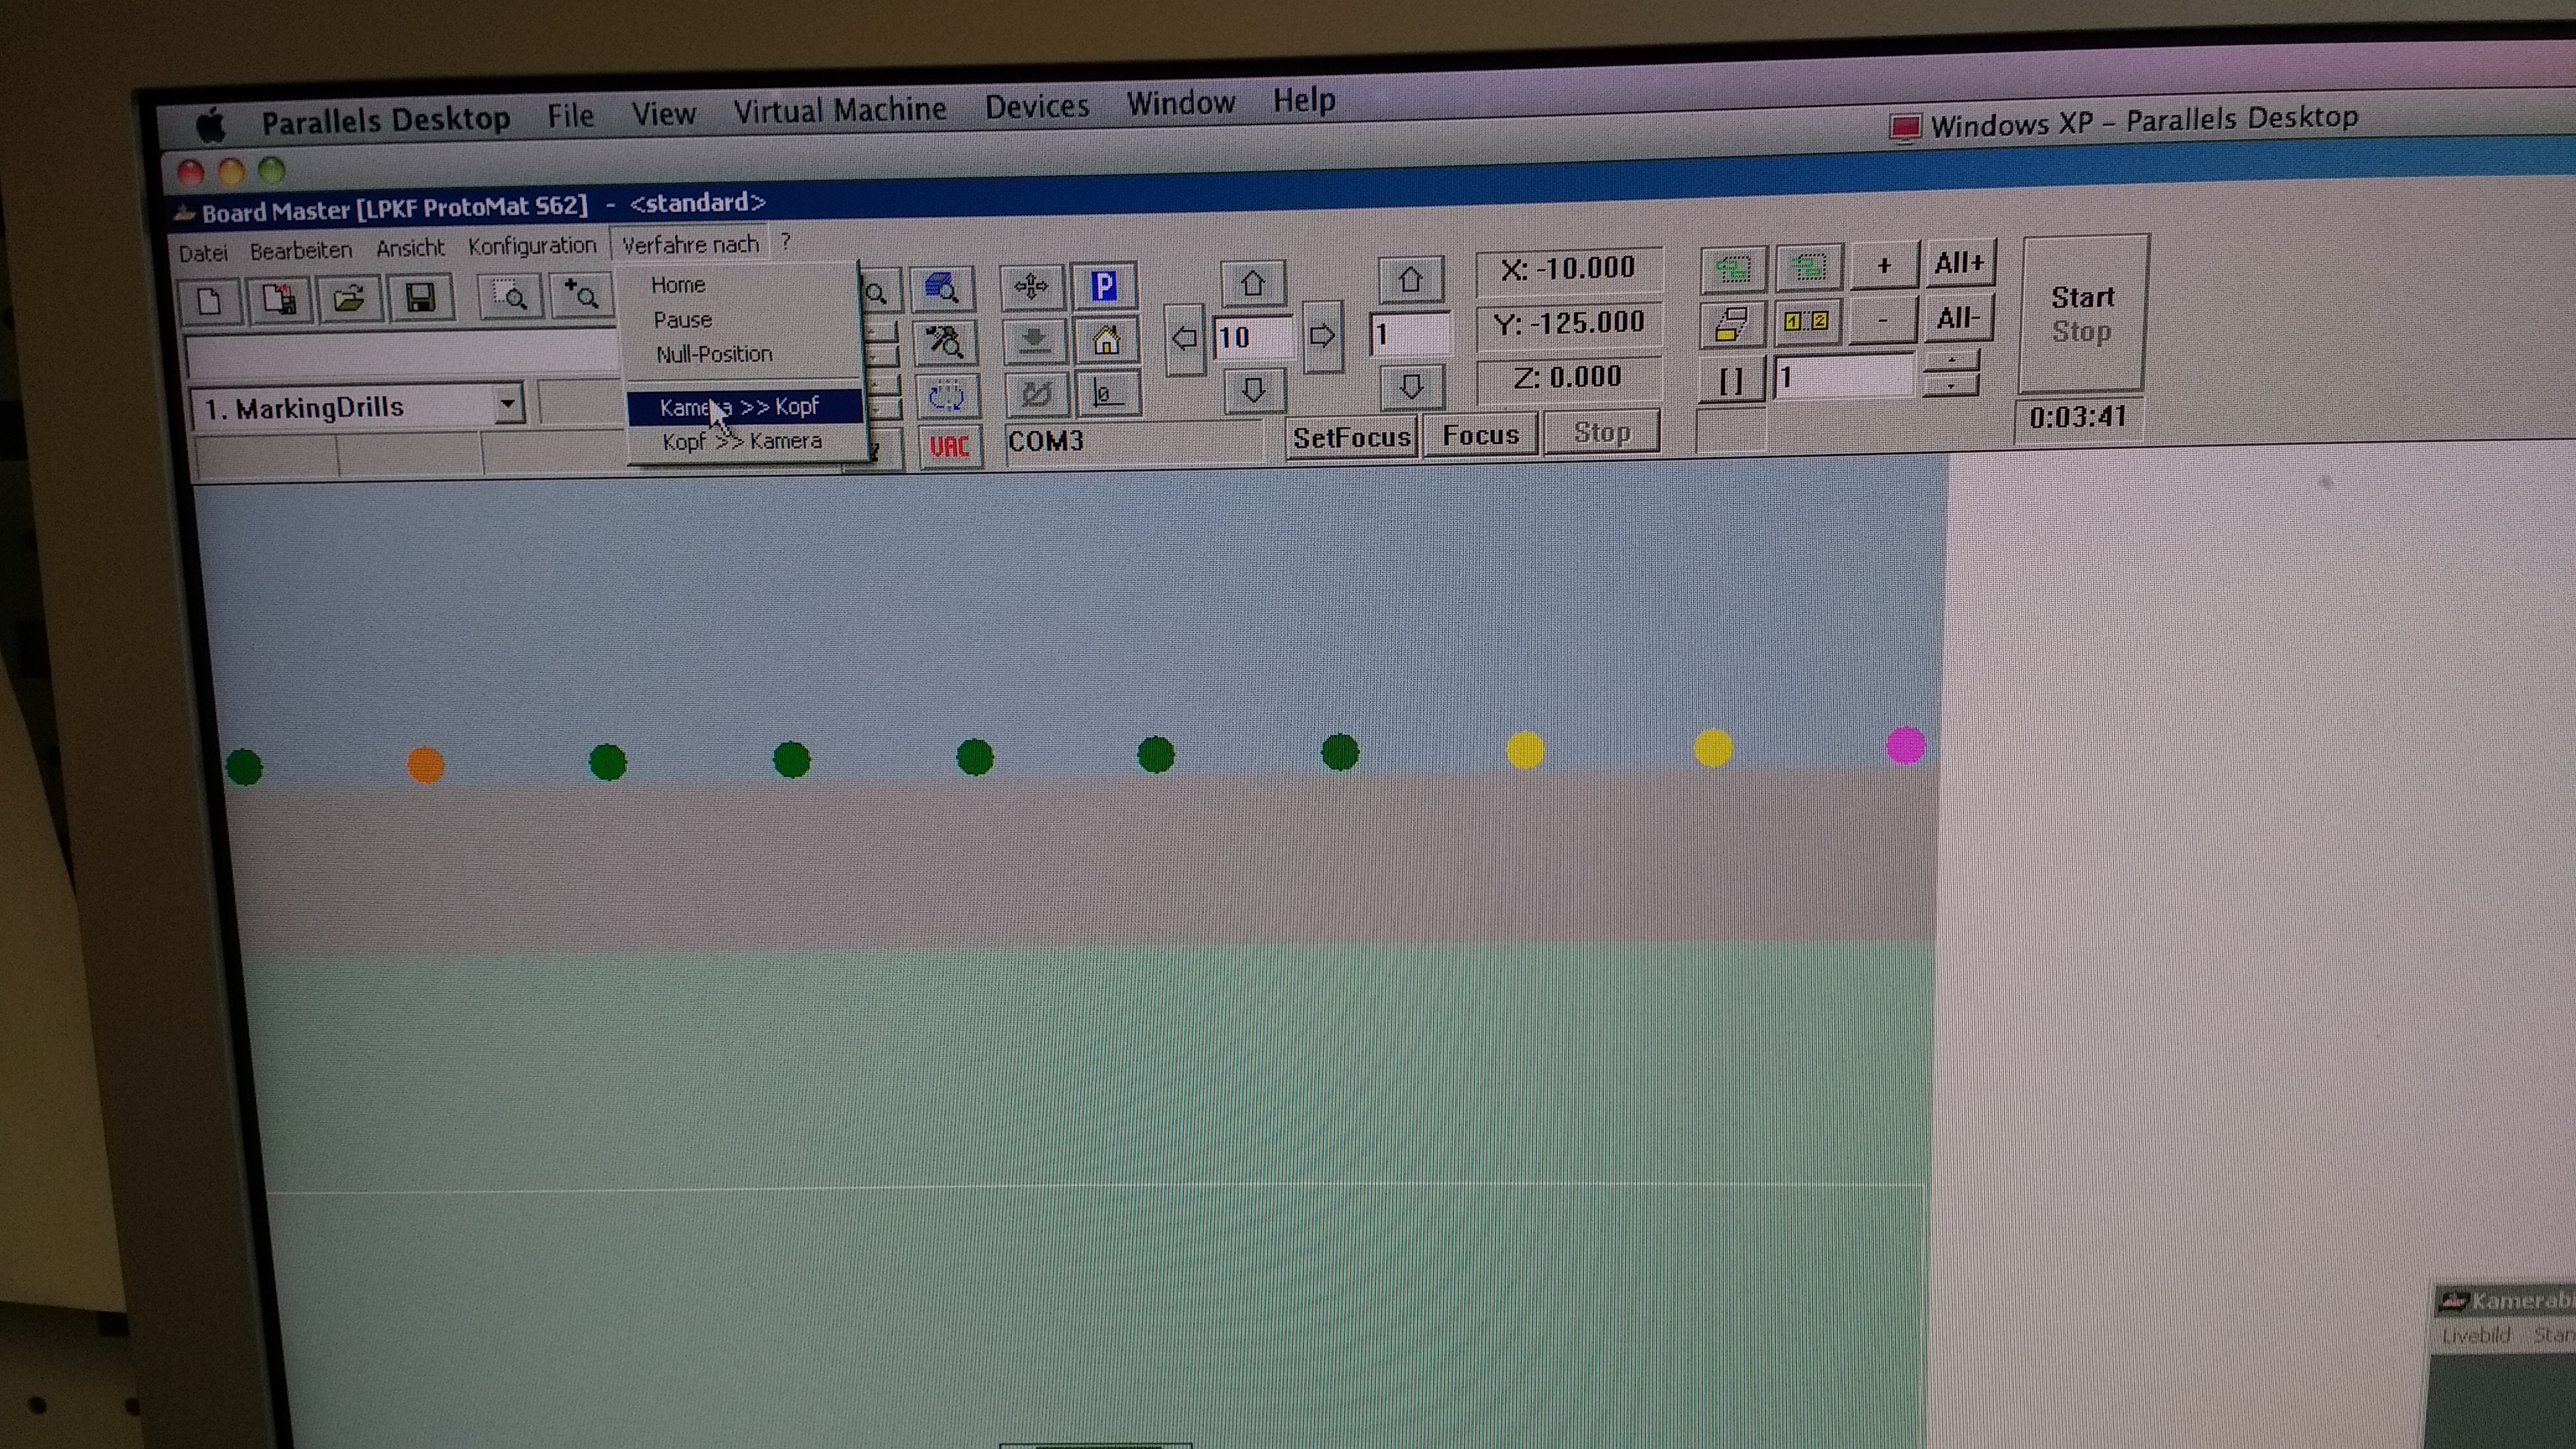
Task: Click the four-arrow move head icon
Action: 1031,287
